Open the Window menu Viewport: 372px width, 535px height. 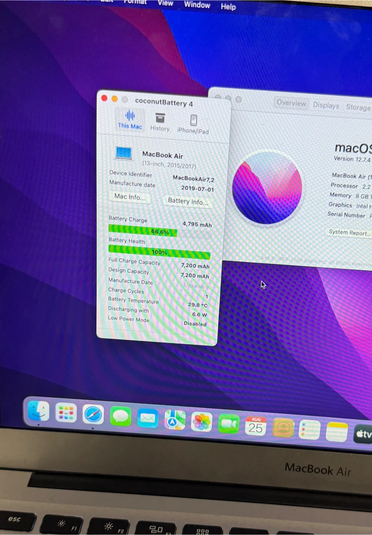[197, 5]
